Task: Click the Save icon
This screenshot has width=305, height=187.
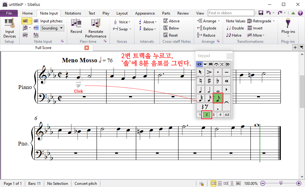Action: (261, 13)
